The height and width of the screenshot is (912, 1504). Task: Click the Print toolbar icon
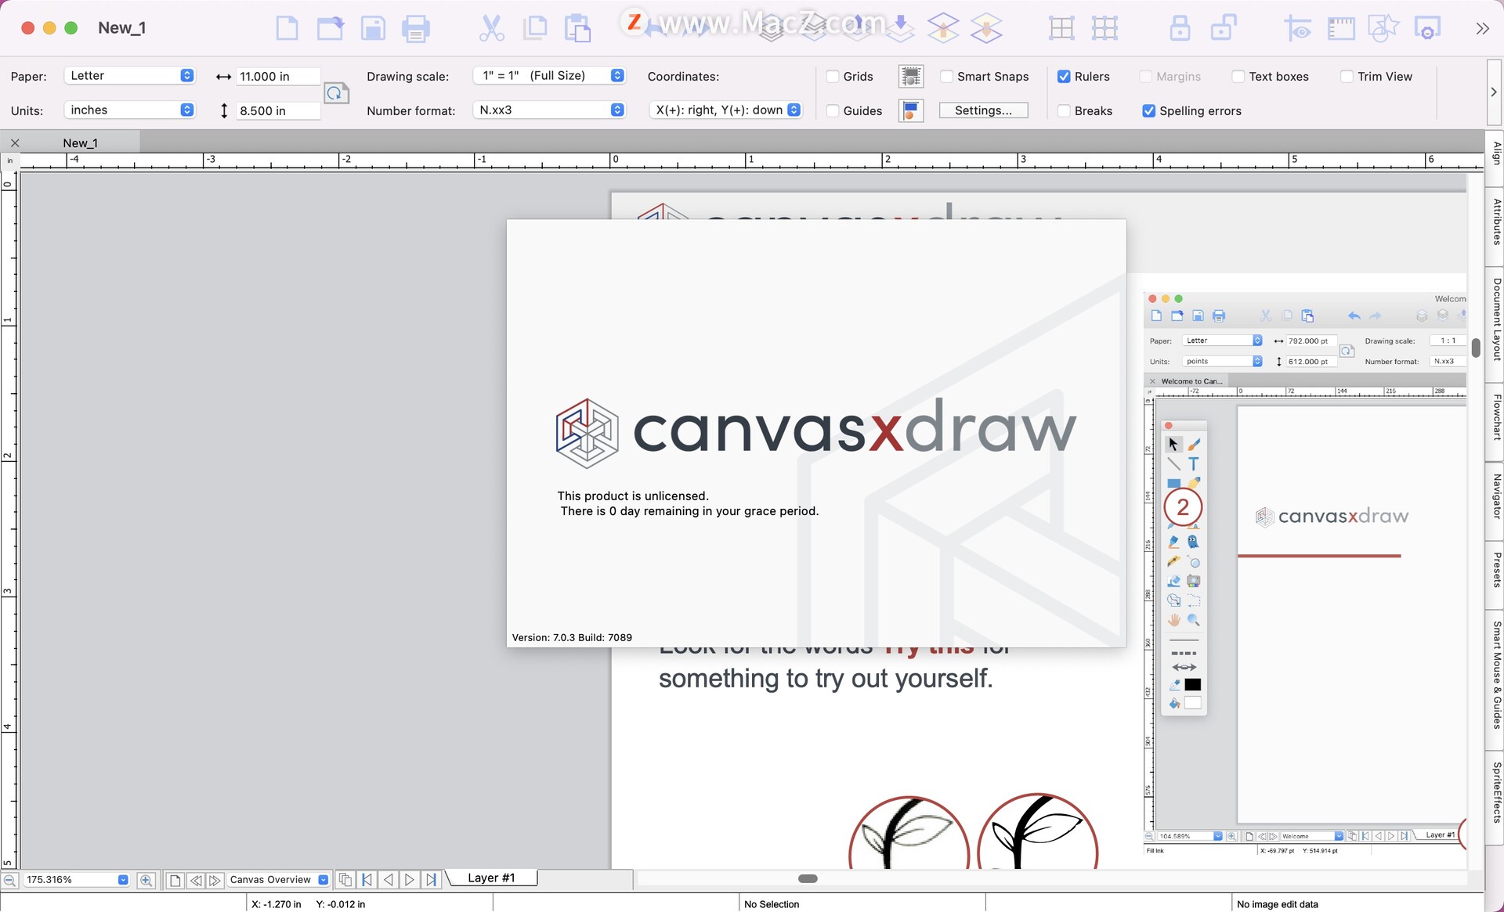coord(415,29)
